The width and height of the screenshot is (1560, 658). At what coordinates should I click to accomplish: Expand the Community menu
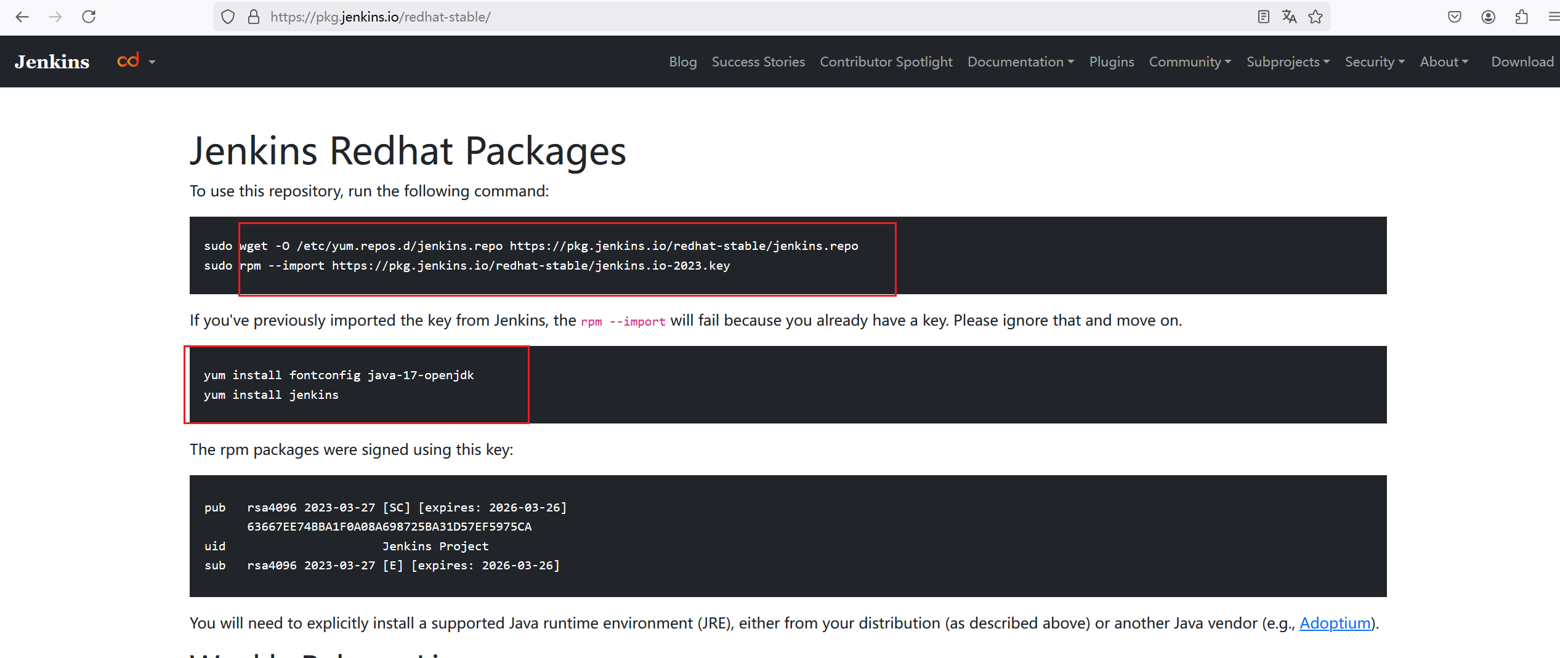pos(1190,62)
